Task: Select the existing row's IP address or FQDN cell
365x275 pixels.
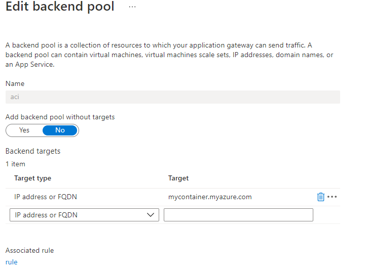Action: pos(46,197)
